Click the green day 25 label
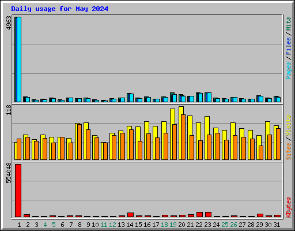Image resolution: width=295 pixels, height=231 pixels. pos(225,225)
